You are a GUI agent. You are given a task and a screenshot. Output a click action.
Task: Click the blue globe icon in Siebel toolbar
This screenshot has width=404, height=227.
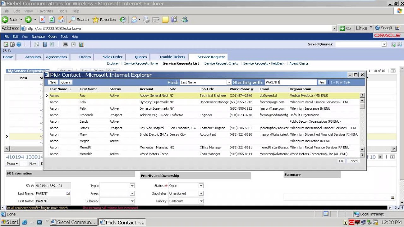pos(19,44)
